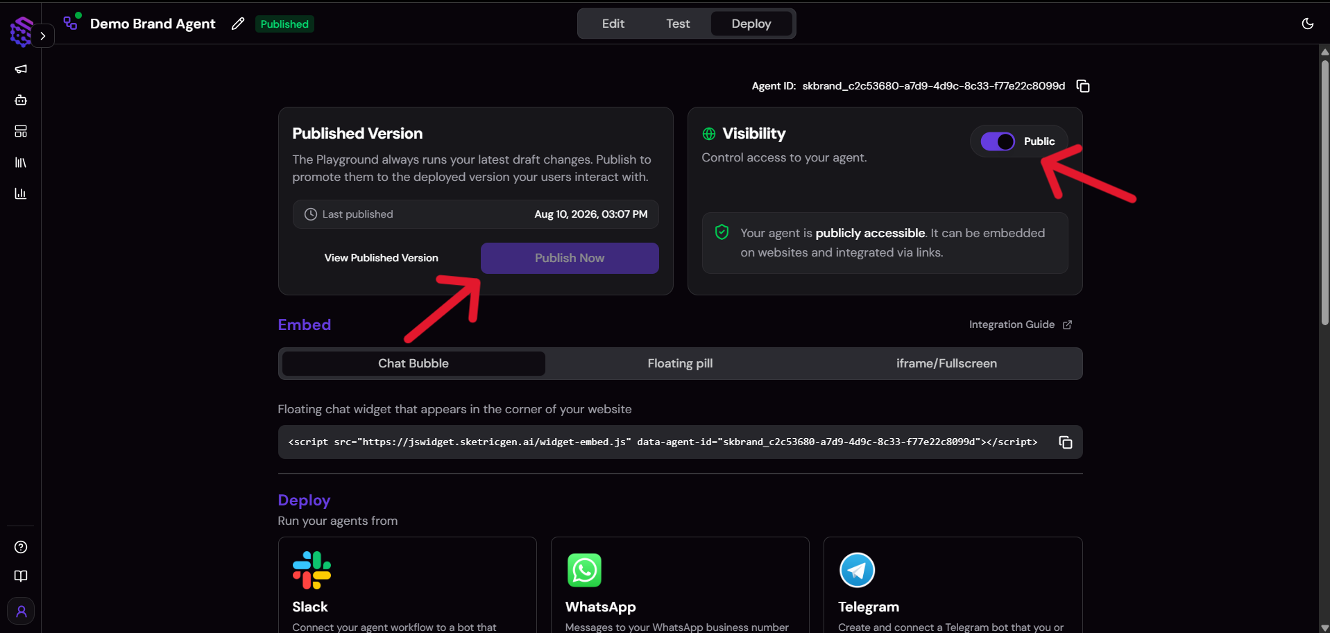This screenshot has height=633, width=1330.
Task: Select the Chat Bubble embed option
Action: coord(414,363)
